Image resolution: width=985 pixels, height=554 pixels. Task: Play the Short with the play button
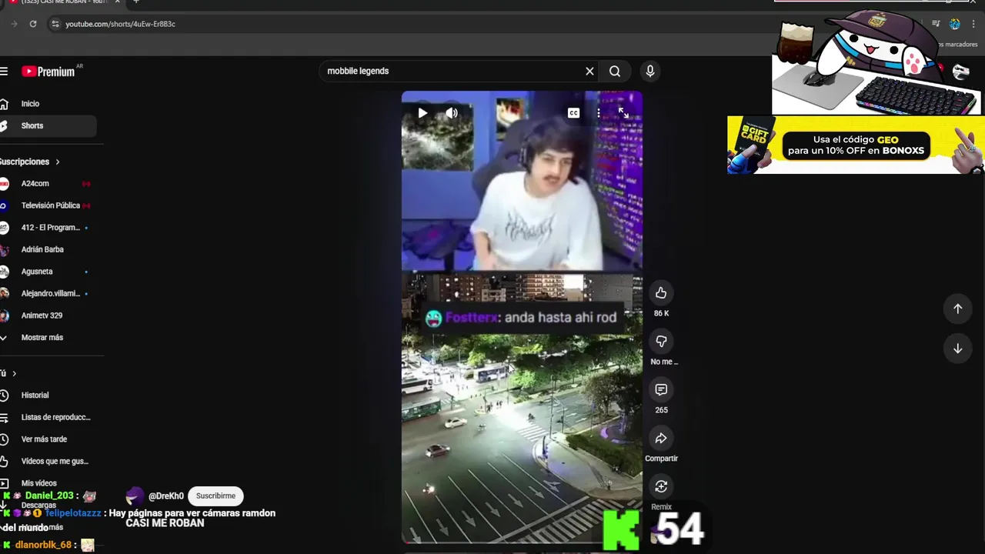point(422,113)
